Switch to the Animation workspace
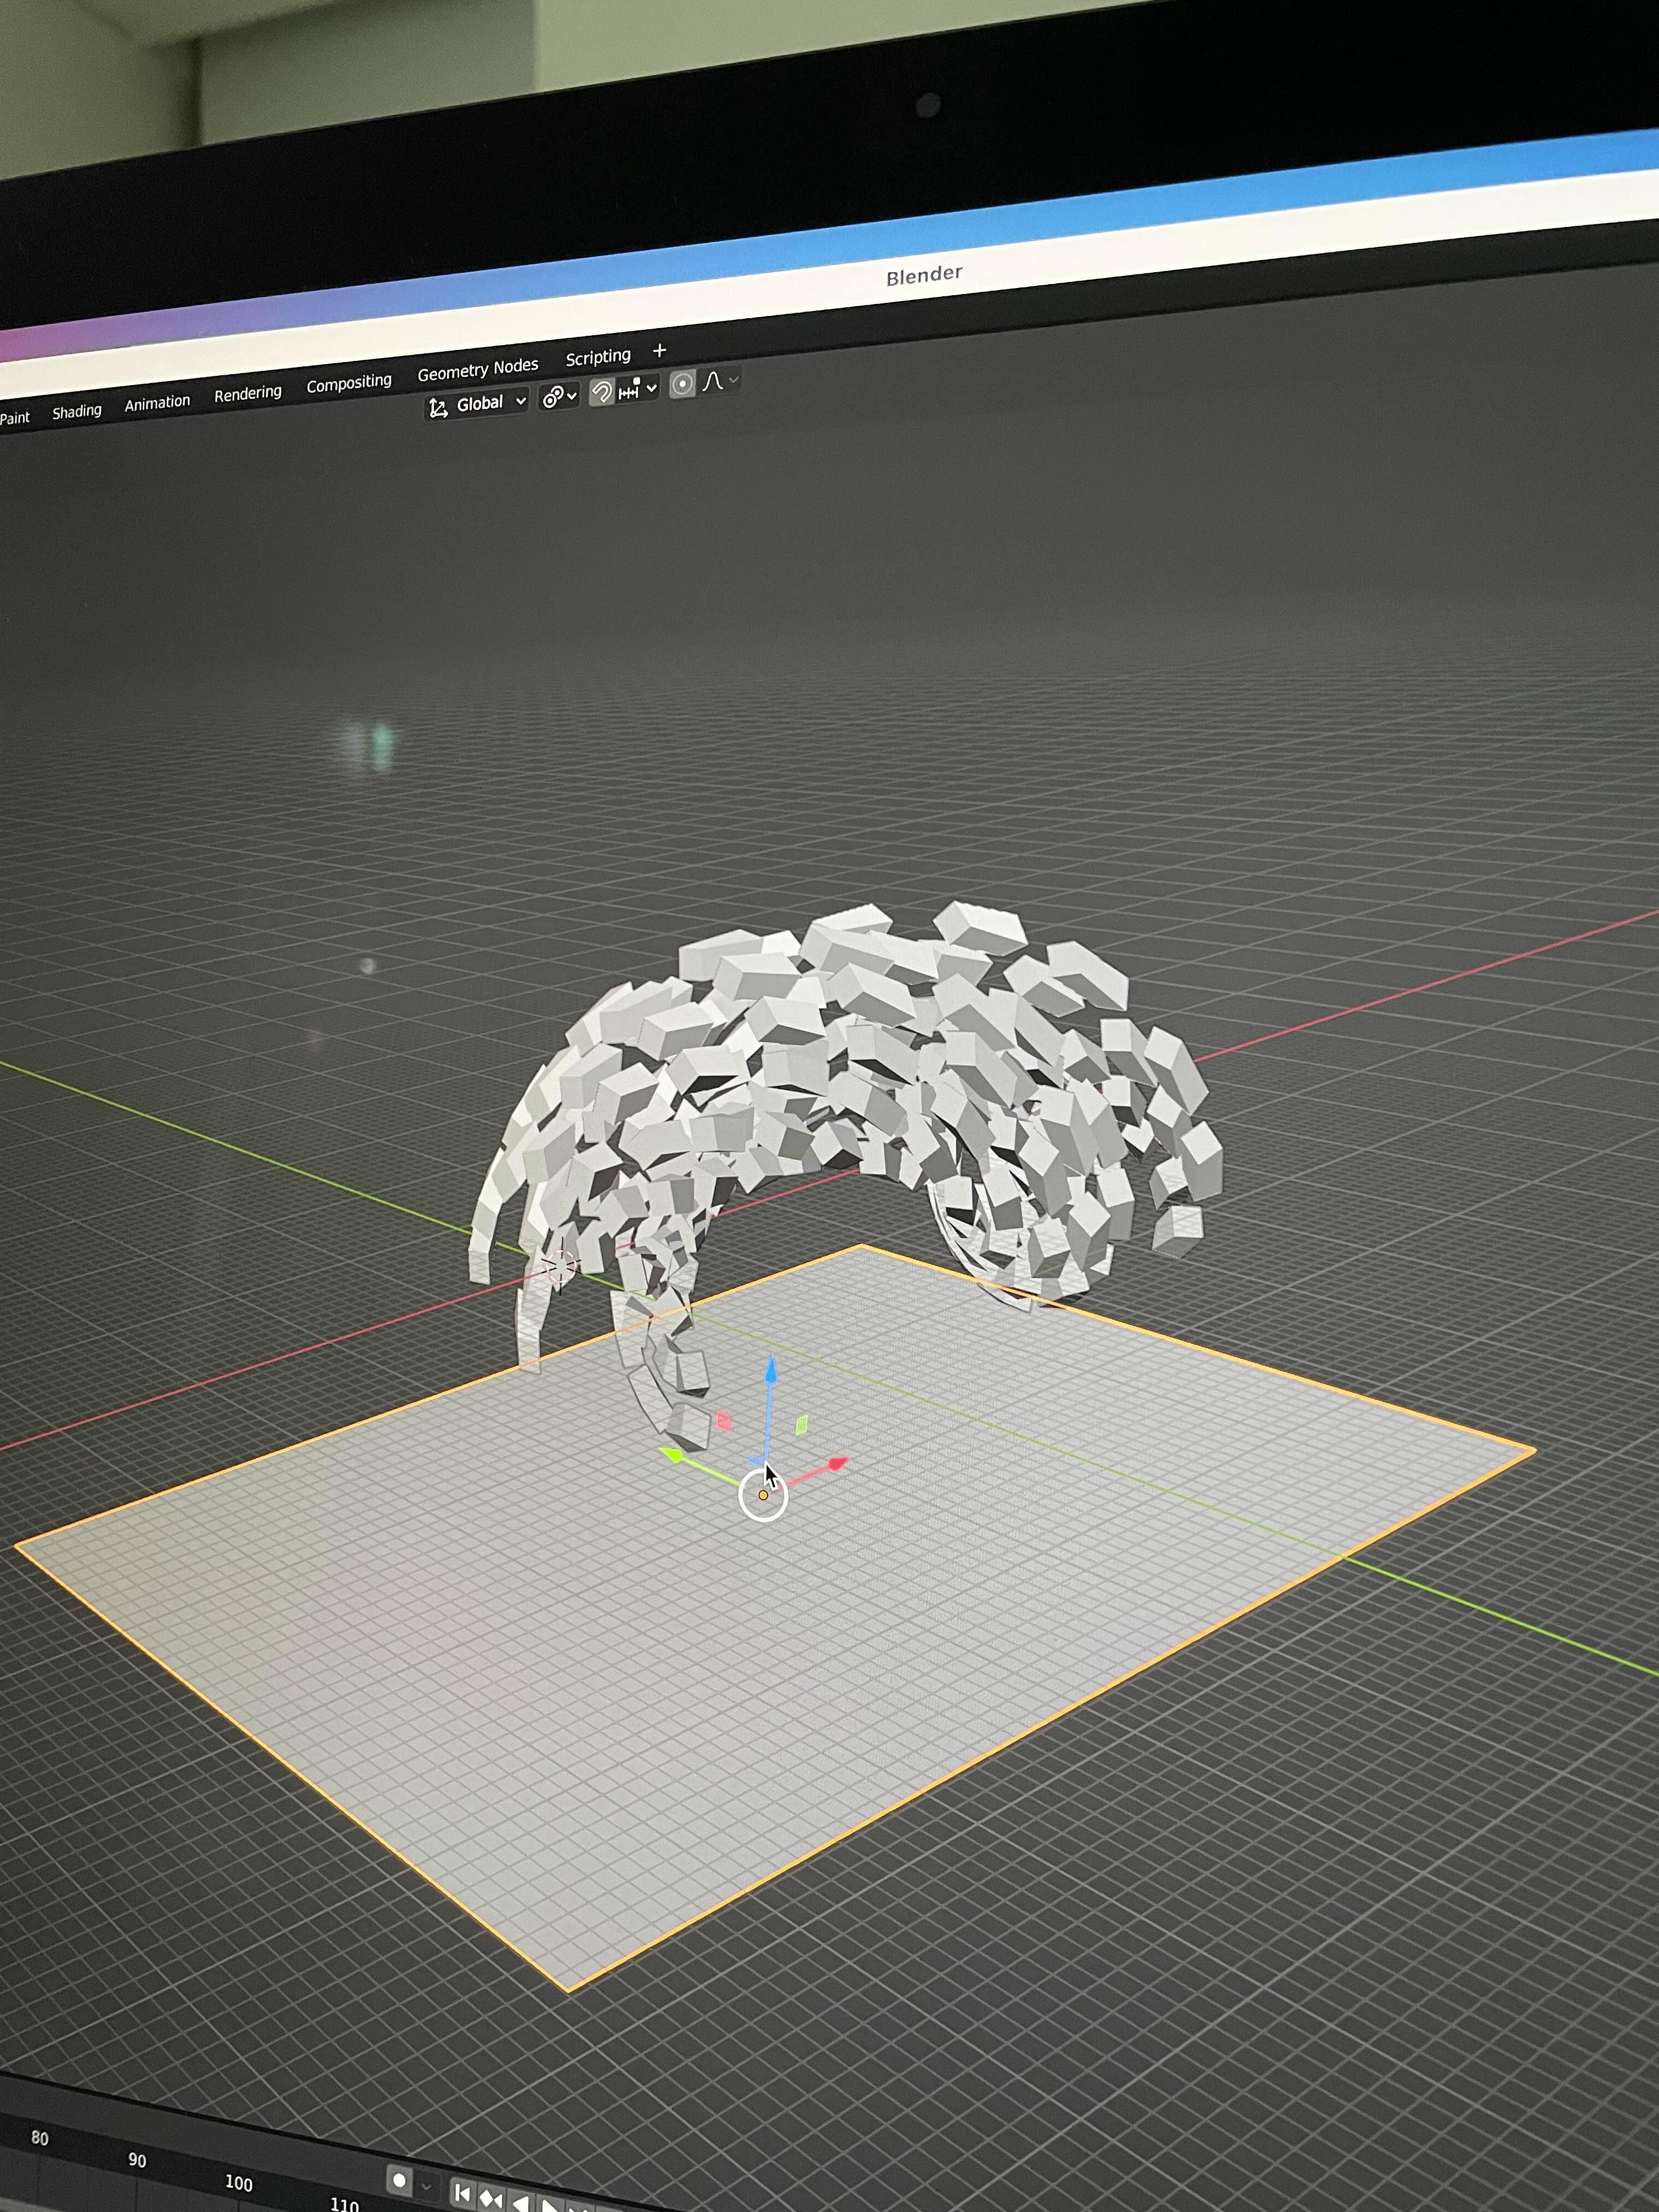Image resolution: width=1659 pixels, height=2212 pixels. (157, 403)
